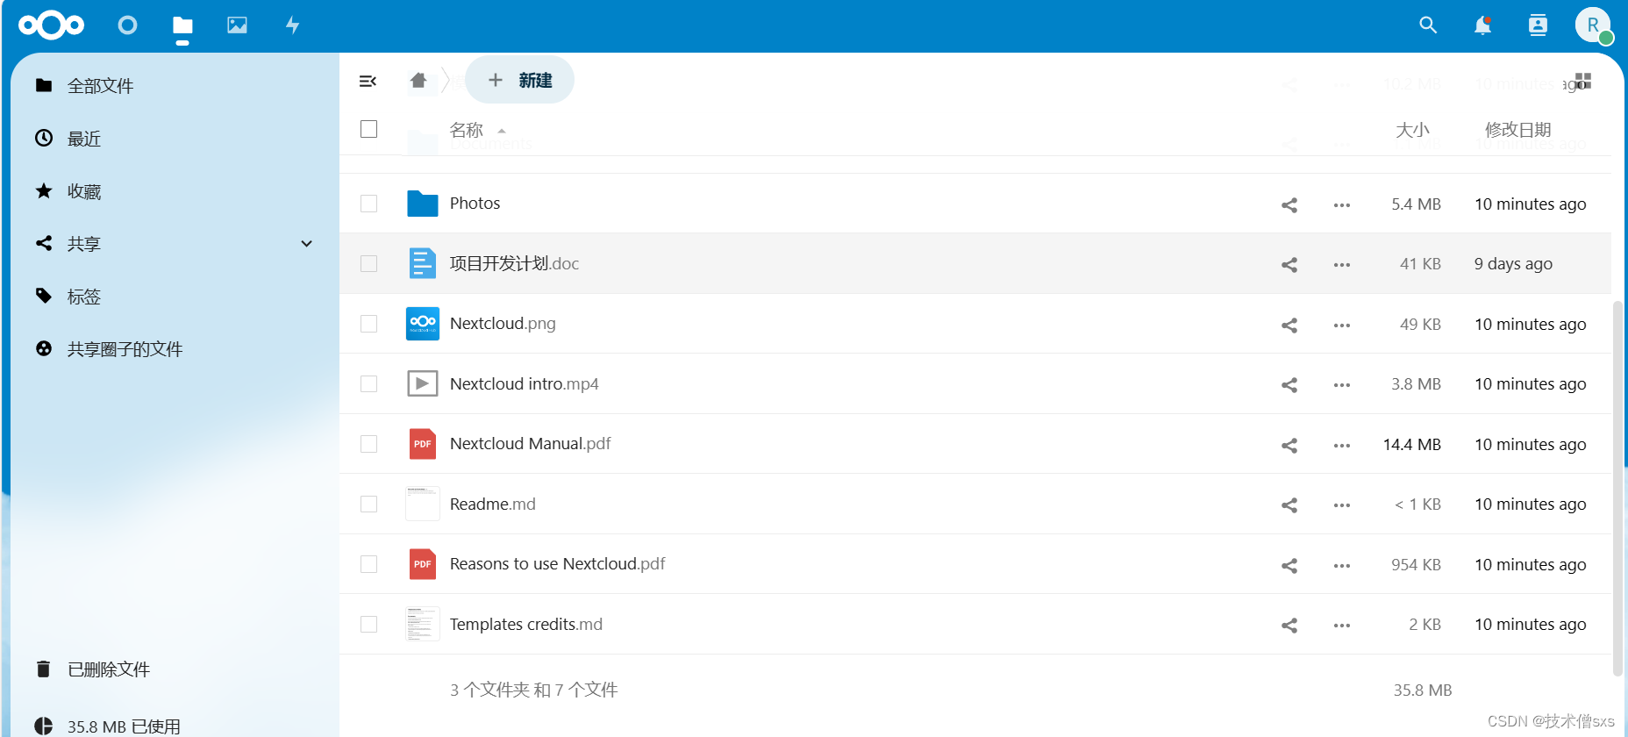Screen dimensions: 1628x737
Task: Open 已删除文件 in sidebar
Action: 109,669
